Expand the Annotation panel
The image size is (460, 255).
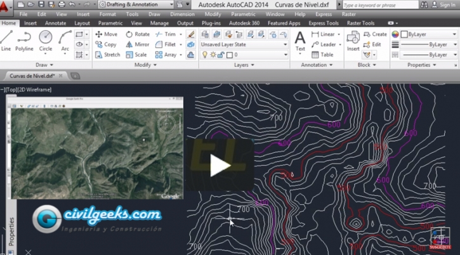[317, 65]
